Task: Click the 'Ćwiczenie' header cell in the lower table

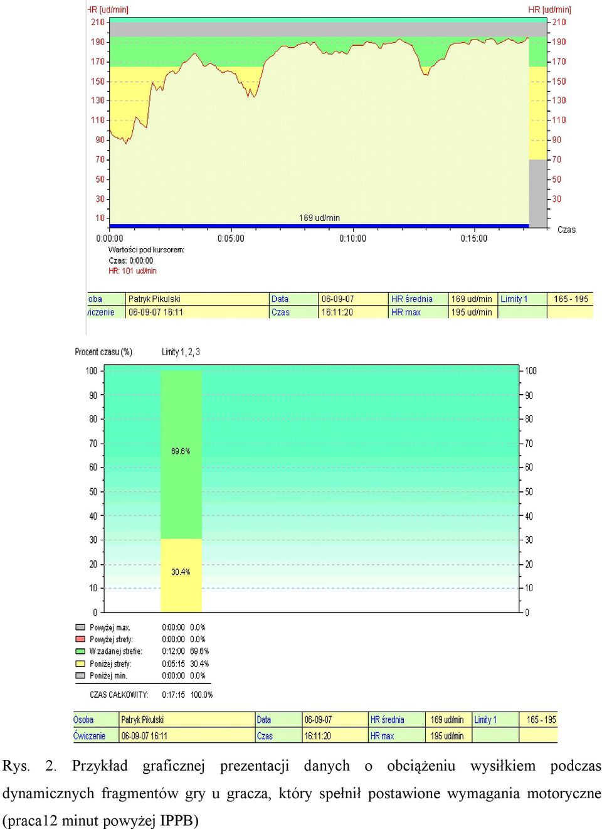Action: click(96, 735)
